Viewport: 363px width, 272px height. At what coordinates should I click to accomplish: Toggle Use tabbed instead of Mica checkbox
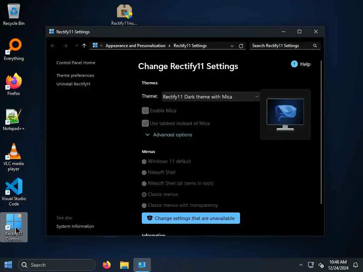[x=145, y=123]
